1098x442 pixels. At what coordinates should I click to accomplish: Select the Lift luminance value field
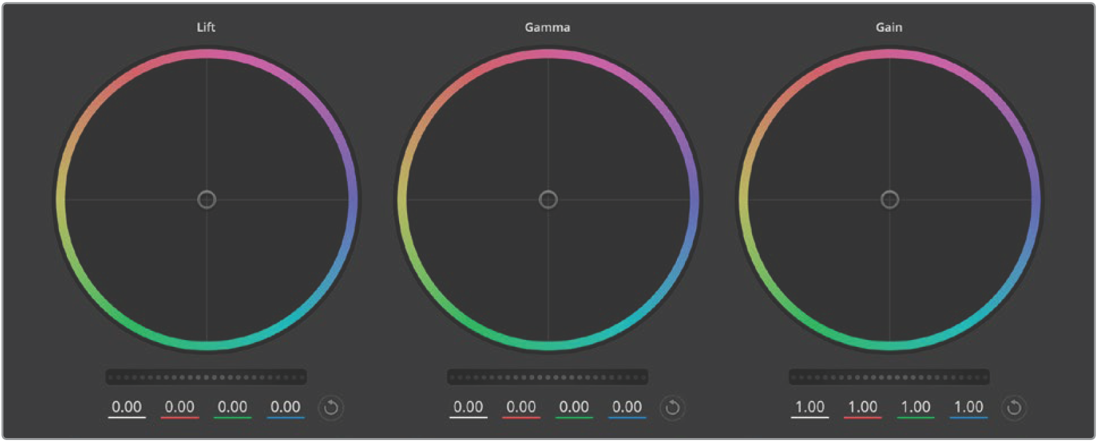tap(126, 408)
